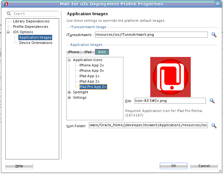Select iPad App 2x icon entry
223x174 pixels.
click(x=89, y=81)
